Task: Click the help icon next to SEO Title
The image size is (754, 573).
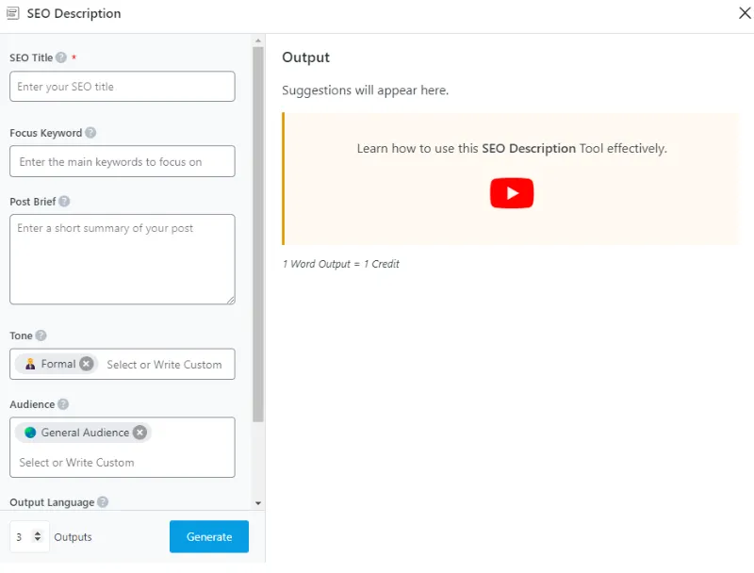Action: (61, 57)
